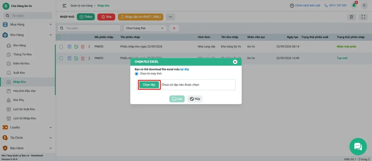Click the Ngày tạo column header
This screenshot has width=372, height=161.
click(293, 37)
